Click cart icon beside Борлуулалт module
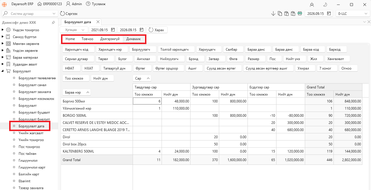The height and width of the screenshot is (190, 371). click(x=8, y=71)
